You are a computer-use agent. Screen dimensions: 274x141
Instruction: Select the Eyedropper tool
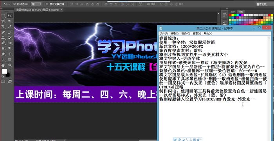[10, 26]
